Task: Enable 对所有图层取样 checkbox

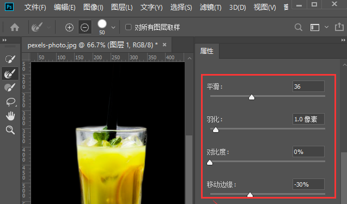Action: [x=128, y=27]
